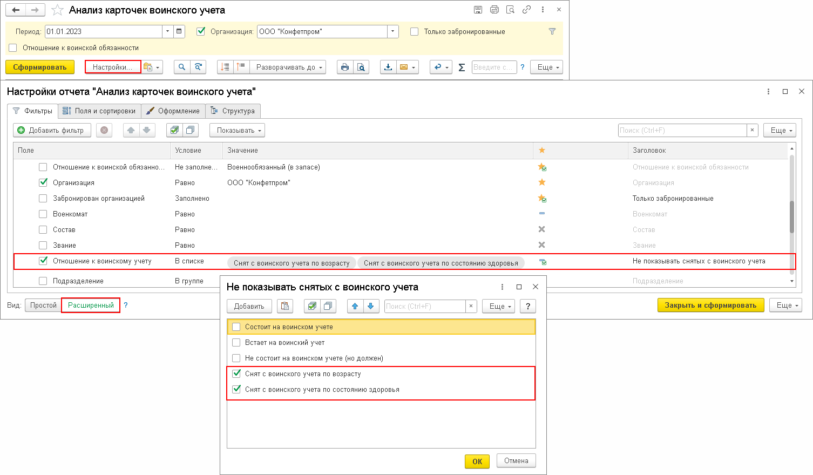The image size is (813, 475).
Task: Move filter down in settings toolbar
Action: pyautogui.click(x=147, y=130)
